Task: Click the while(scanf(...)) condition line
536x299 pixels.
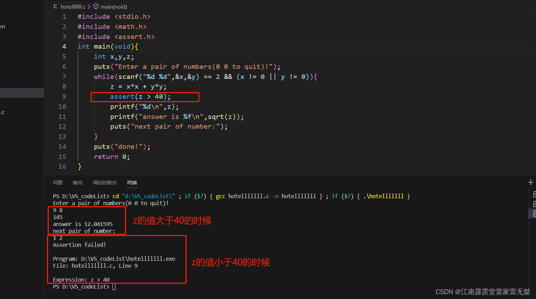Action: pyautogui.click(x=205, y=76)
